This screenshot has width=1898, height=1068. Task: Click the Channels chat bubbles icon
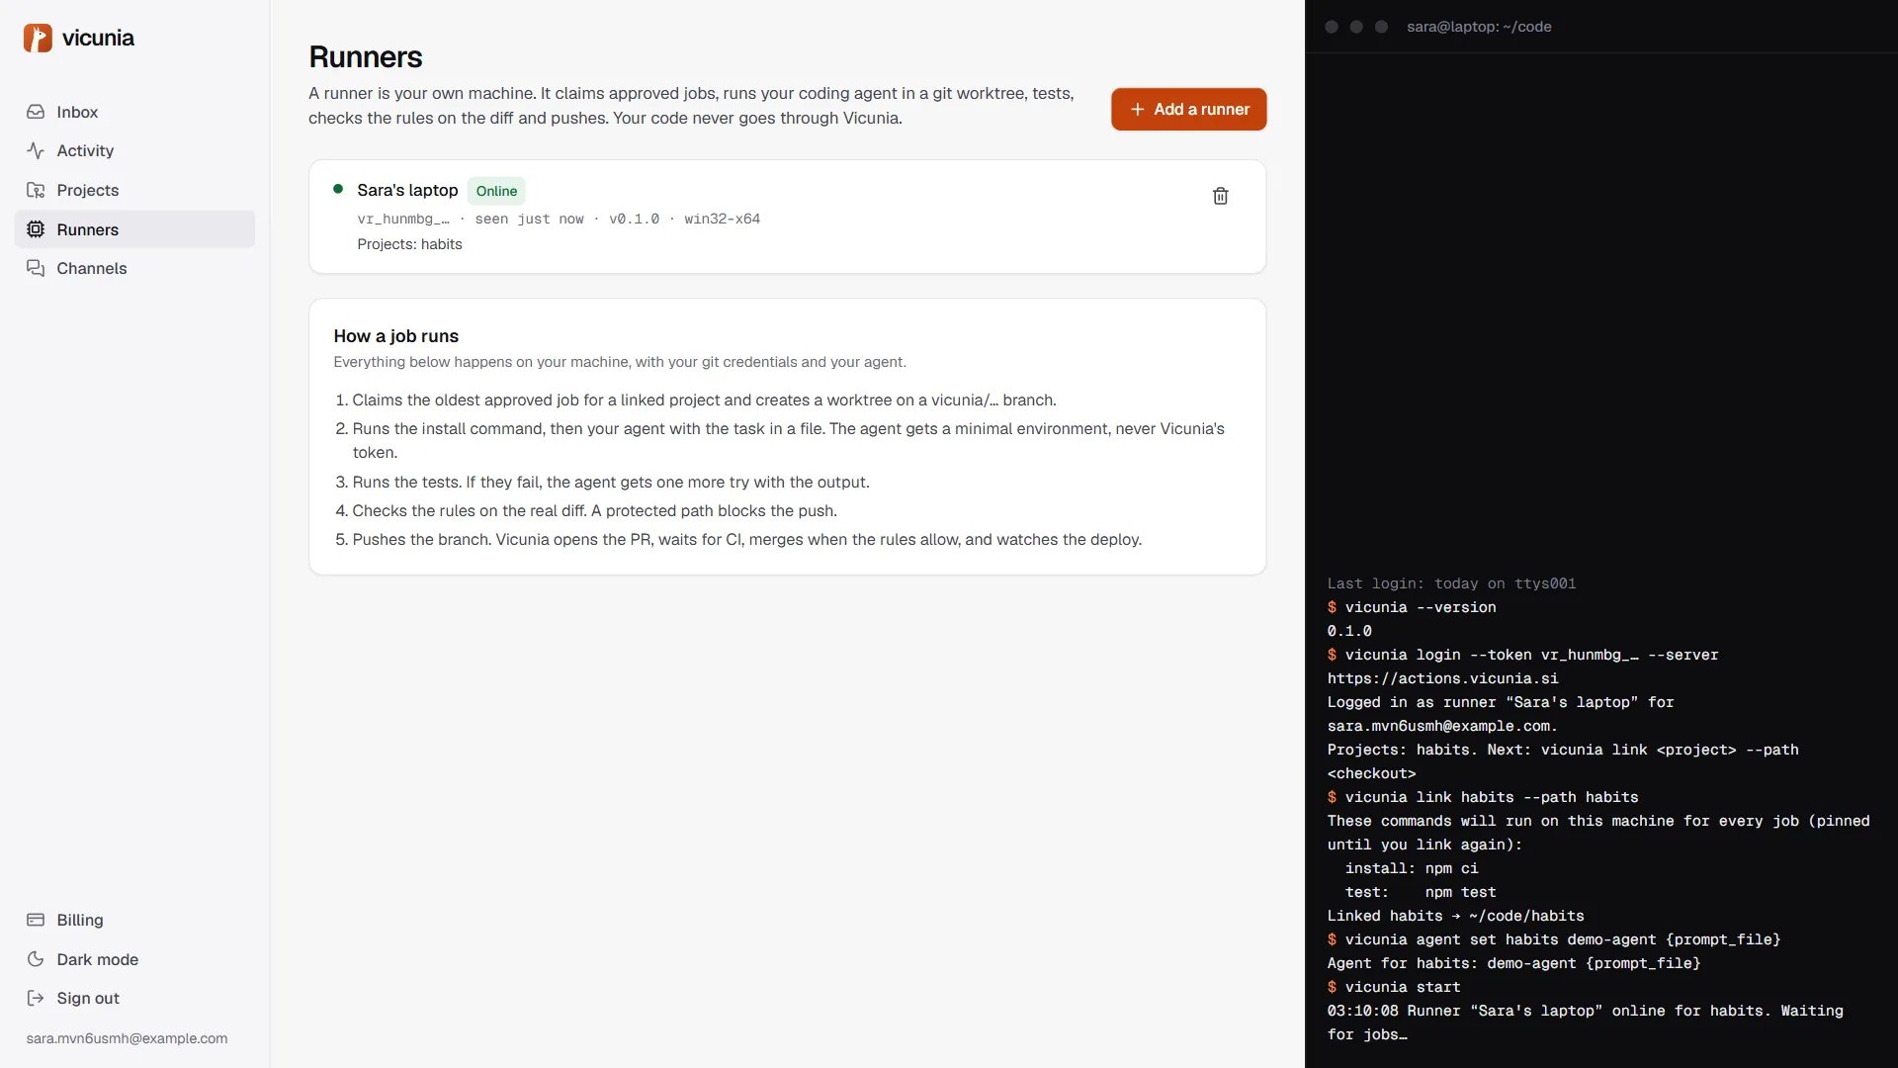pos(36,268)
